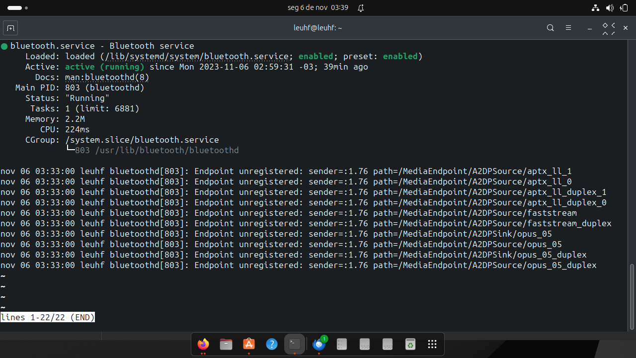The height and width of the screenshot is (358, 636).
Task: Open the Help icon in dock
Action: click(272, 344)
